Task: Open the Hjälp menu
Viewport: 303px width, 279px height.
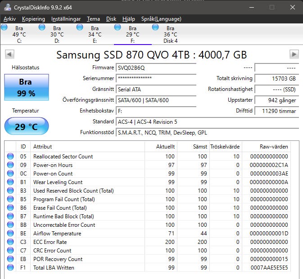Action: point(129,19)
